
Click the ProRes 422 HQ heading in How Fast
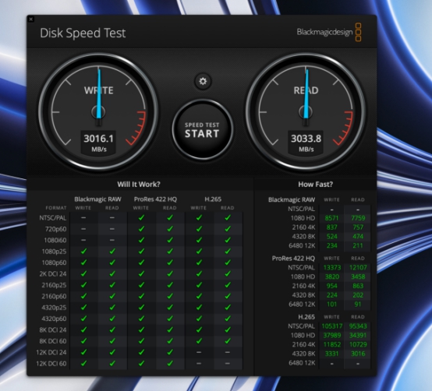point(293,259)
